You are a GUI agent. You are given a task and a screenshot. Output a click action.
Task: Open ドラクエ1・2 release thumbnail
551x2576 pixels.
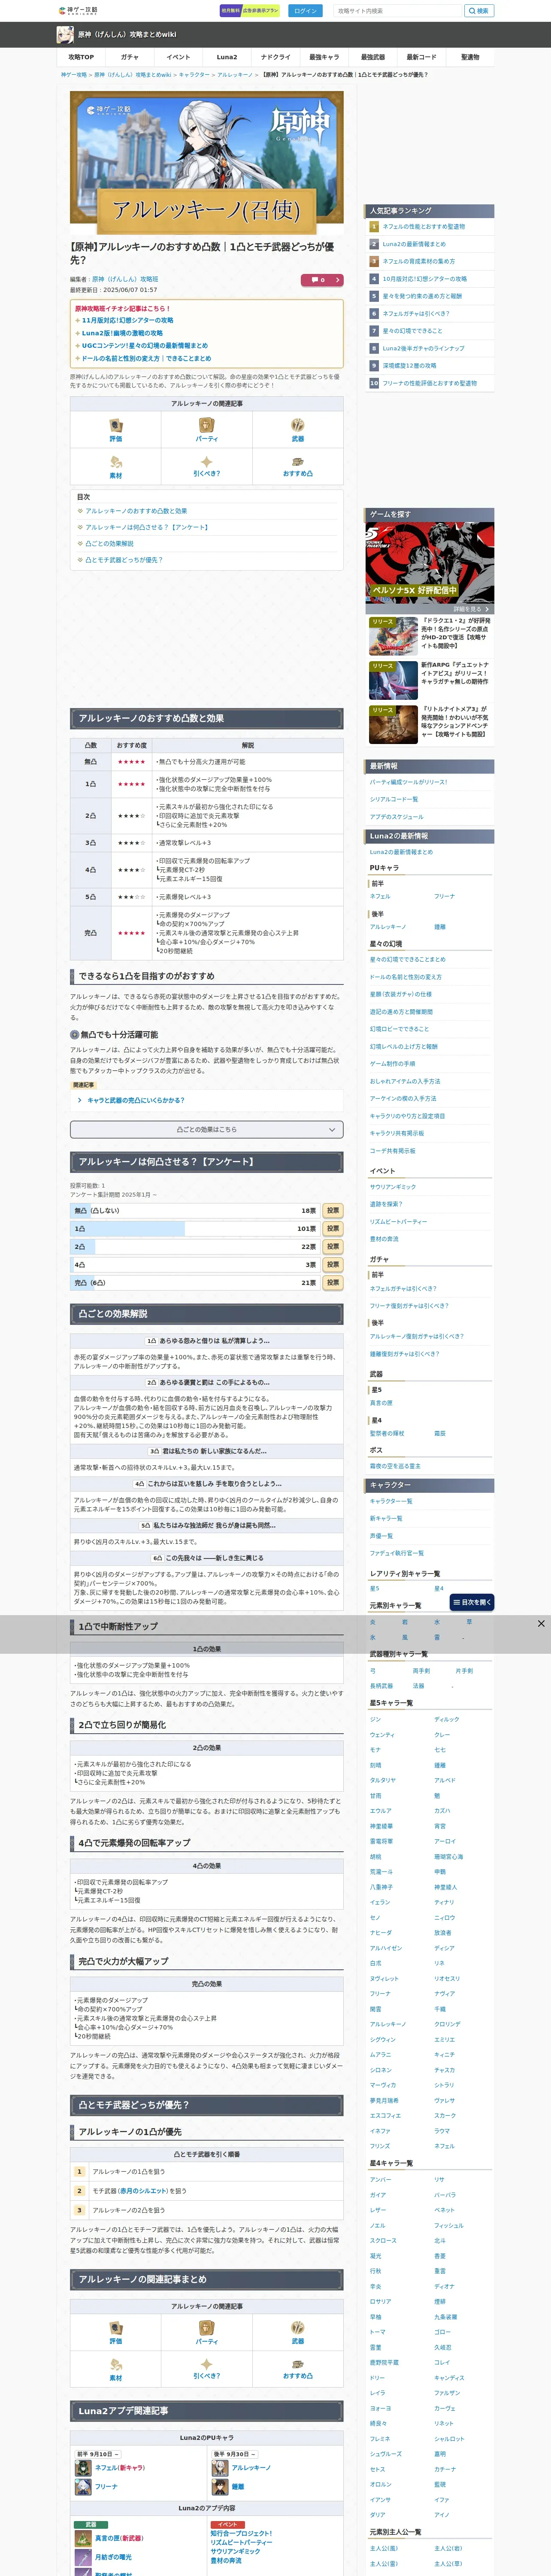tap(393, 635)
